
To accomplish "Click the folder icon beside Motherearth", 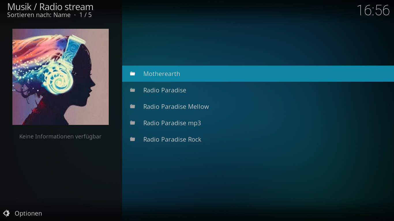I will point(132,74).
